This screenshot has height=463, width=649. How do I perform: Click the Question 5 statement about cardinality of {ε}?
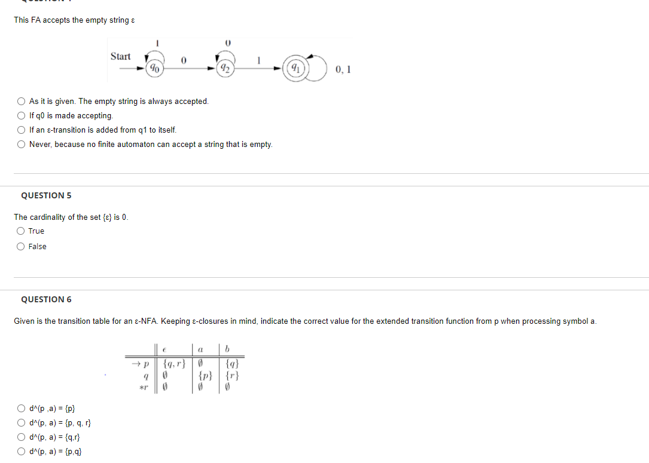click(72, 217)
